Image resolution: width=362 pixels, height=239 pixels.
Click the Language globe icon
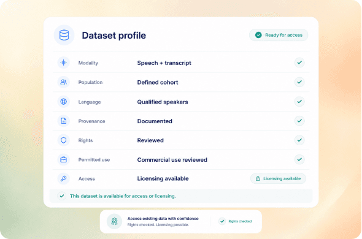point(63,102)
